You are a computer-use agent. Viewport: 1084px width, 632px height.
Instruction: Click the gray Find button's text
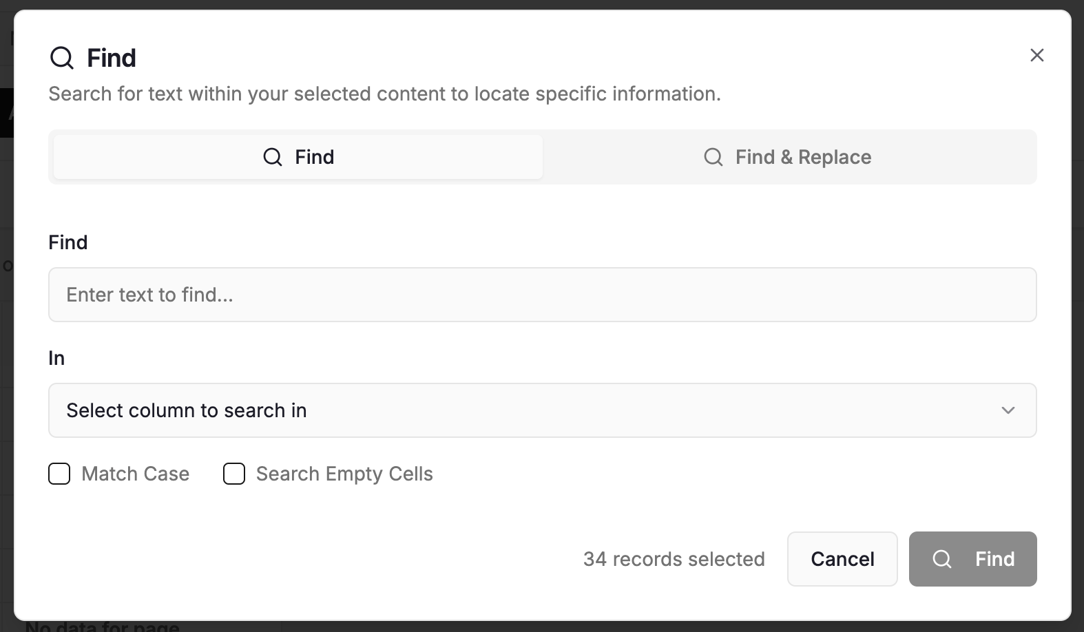pyautogui.click(x=994, y=559)
